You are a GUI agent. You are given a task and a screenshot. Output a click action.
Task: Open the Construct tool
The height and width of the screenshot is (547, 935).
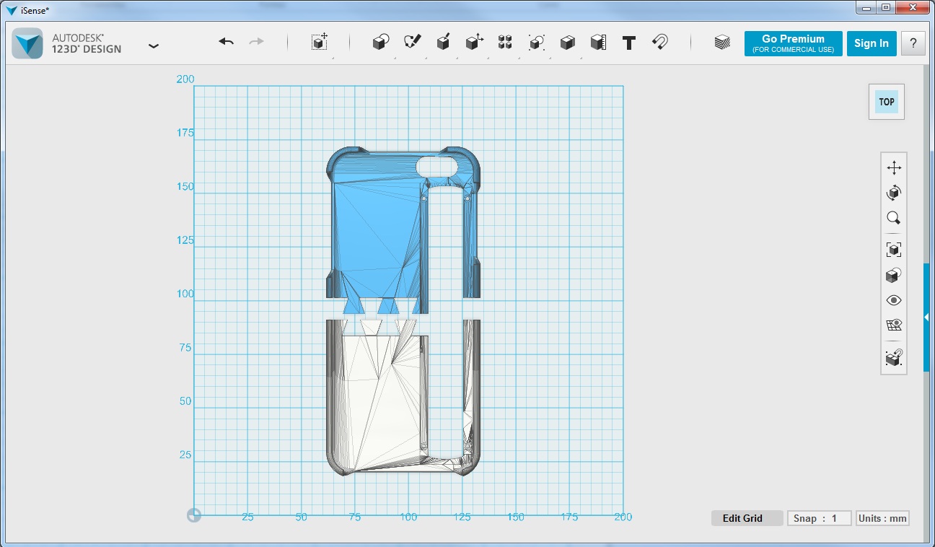[444, 42]
